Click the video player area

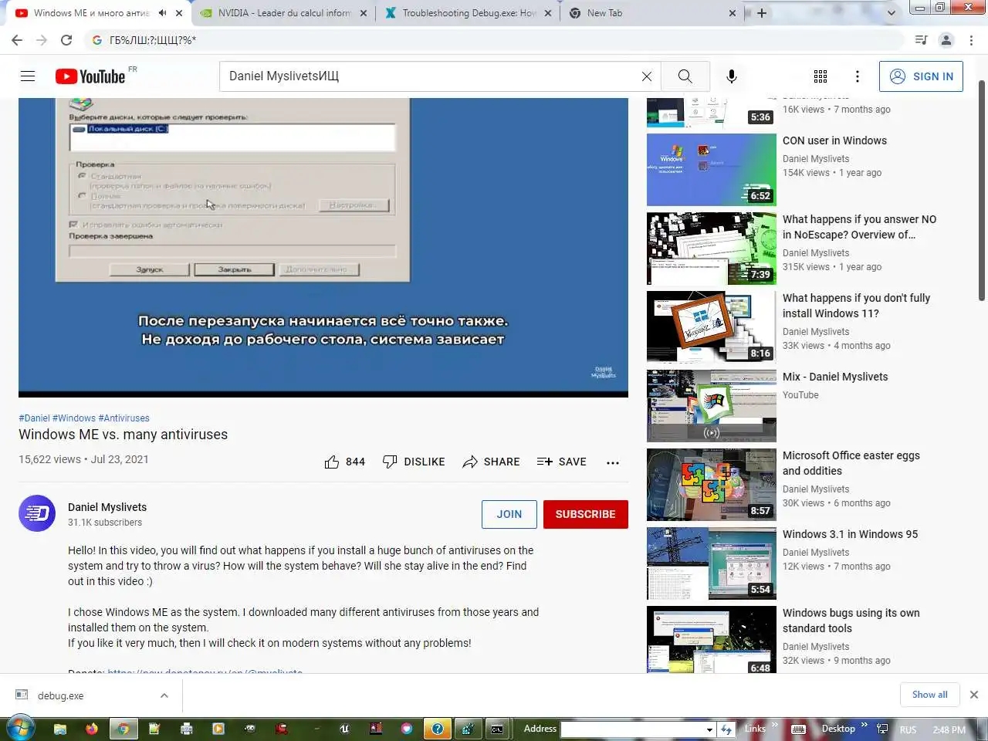[323, 247]
